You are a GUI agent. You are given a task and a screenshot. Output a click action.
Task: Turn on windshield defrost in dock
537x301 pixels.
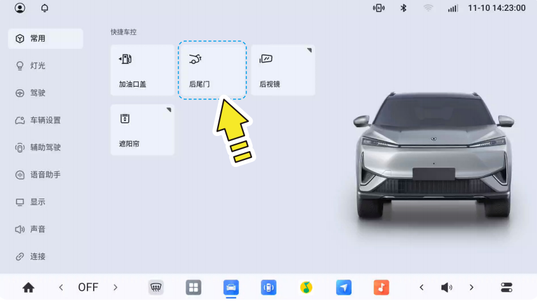click(x=156, y=287)
